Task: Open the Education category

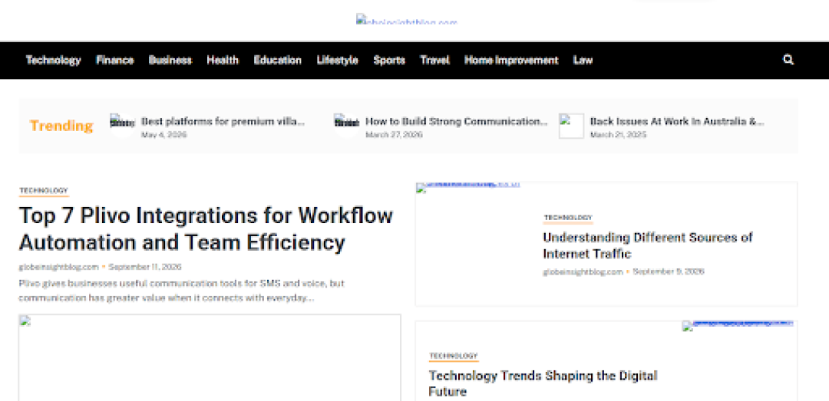Action: point(278,61)
